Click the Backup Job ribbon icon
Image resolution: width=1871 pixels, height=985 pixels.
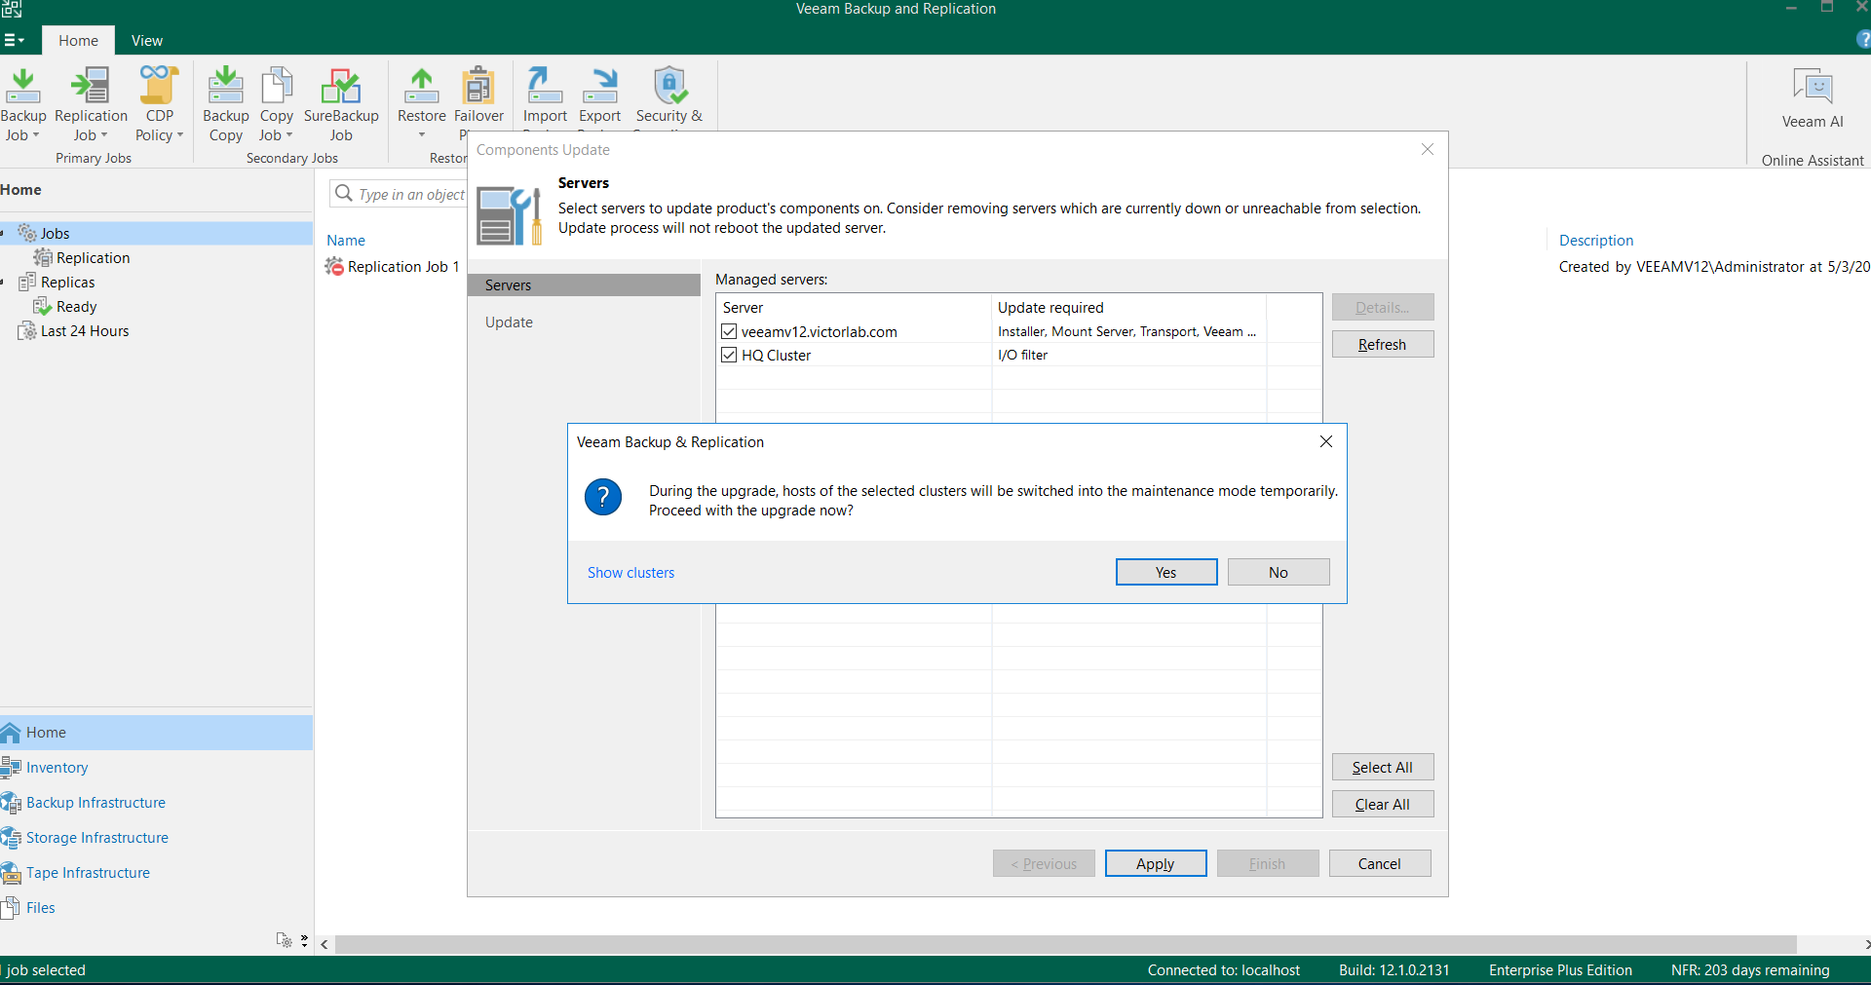pos(23,88)
